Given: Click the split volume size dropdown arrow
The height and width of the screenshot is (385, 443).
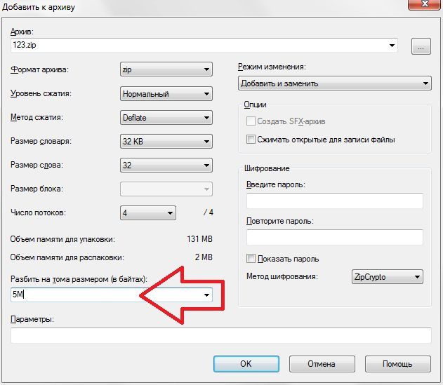Looking at the screenshot, I should pyautogui.click(x=206, y=295).
